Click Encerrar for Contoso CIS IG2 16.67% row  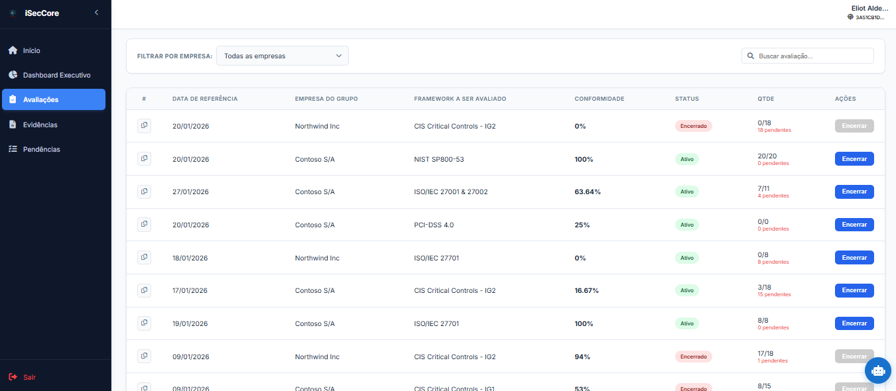pyautogui.click(x=854, y=290)
